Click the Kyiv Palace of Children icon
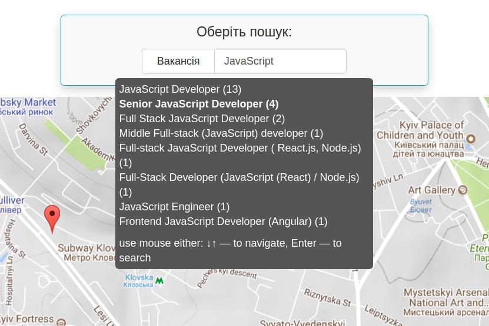Viewport: 489px width, 326px height. [471, 137]
